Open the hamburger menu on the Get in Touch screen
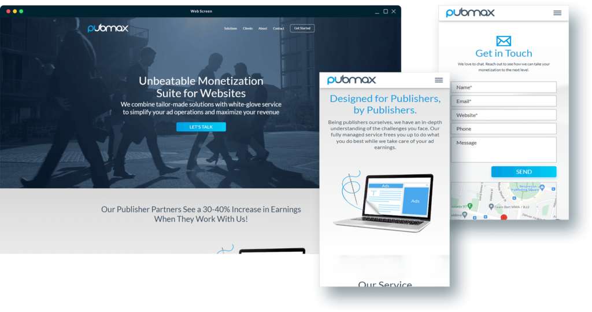The height and width of the screenshot is (312, 592). pyautogui.click(x=557, y=13)
